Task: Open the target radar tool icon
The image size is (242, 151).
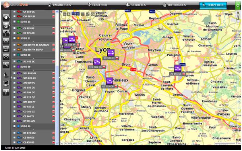Action: pyautogui.click(x=6, y=25)
